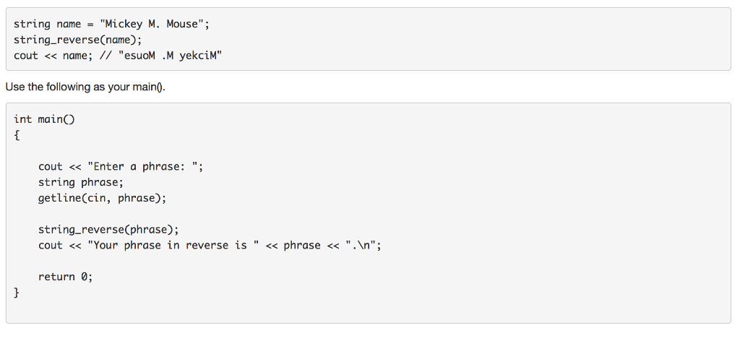Click the ".\n" string literal
Image resolution: width=740 pixels, height=341 pixels.
click(359, 246)
